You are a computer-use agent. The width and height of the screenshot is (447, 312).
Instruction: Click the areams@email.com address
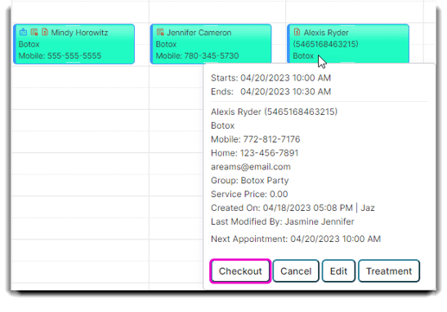(251, 167)
